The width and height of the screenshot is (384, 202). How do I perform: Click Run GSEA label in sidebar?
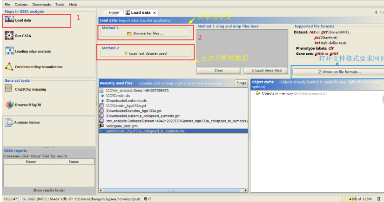pyautogui.click(x=23, y=36)
